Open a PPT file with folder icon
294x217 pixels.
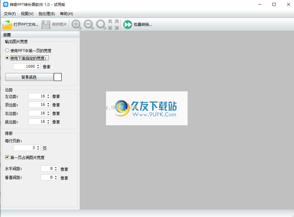(8, 24)
